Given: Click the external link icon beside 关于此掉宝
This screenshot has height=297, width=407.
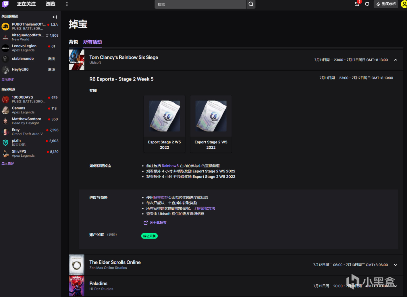Looking at the screenshot, I should (x=146, y=223).
